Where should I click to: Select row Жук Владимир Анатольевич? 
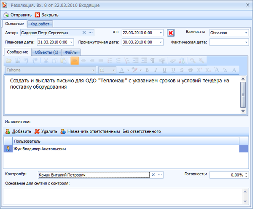coord(126,149)
